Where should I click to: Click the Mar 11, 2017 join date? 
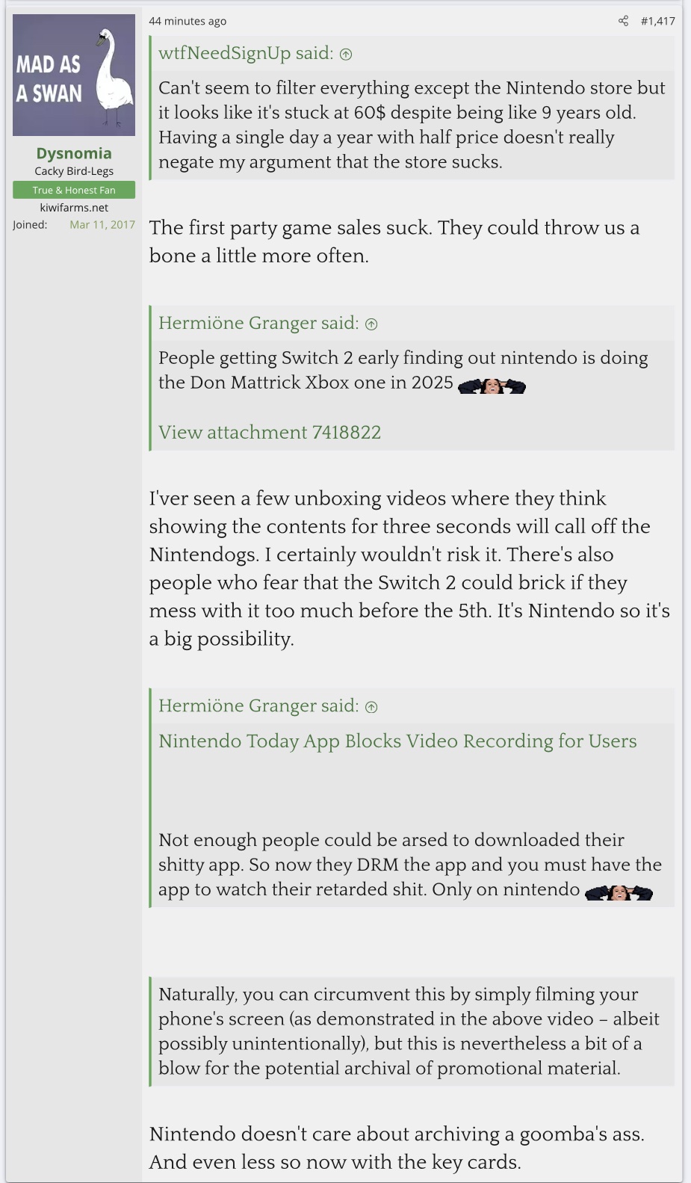(x=102, y=224)
